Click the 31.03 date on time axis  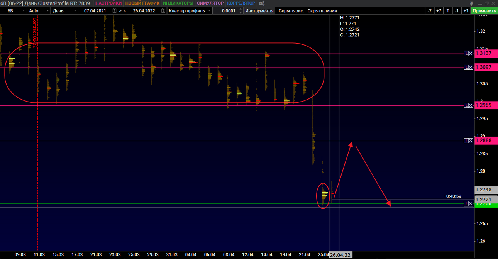(x=172, y=255)
